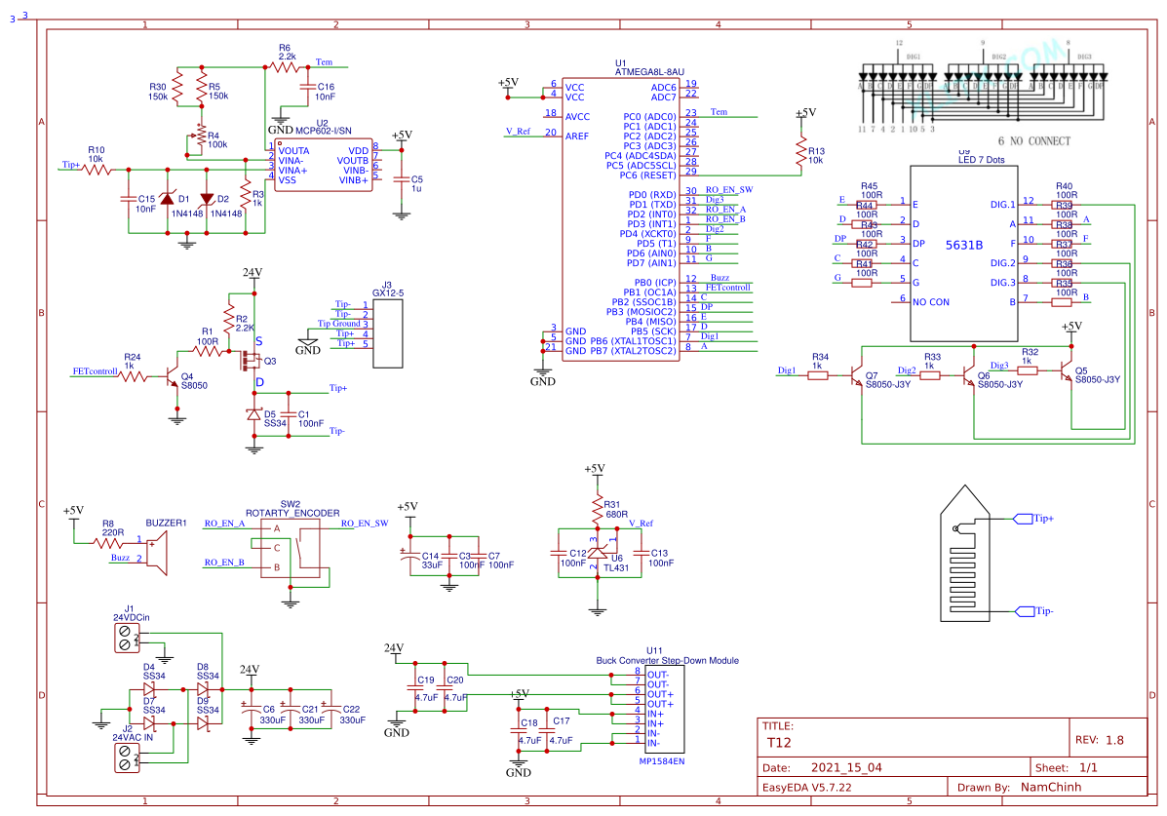The height and width of the screenshot is (816, 1167).
Task: Click terminal block J2 labeled 24VAC IN
Action: [x=126, y=756]
